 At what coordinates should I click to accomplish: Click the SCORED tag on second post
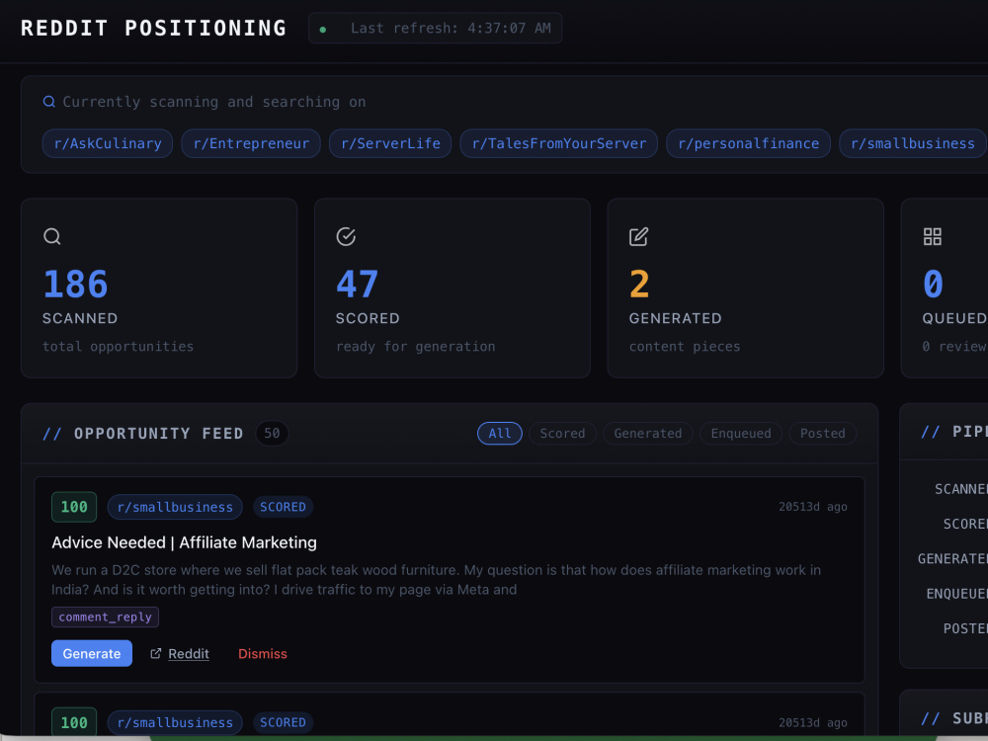point(283,722)
